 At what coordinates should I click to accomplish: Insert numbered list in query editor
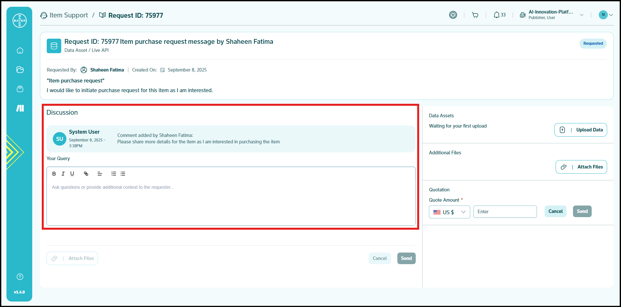(114, 174)
